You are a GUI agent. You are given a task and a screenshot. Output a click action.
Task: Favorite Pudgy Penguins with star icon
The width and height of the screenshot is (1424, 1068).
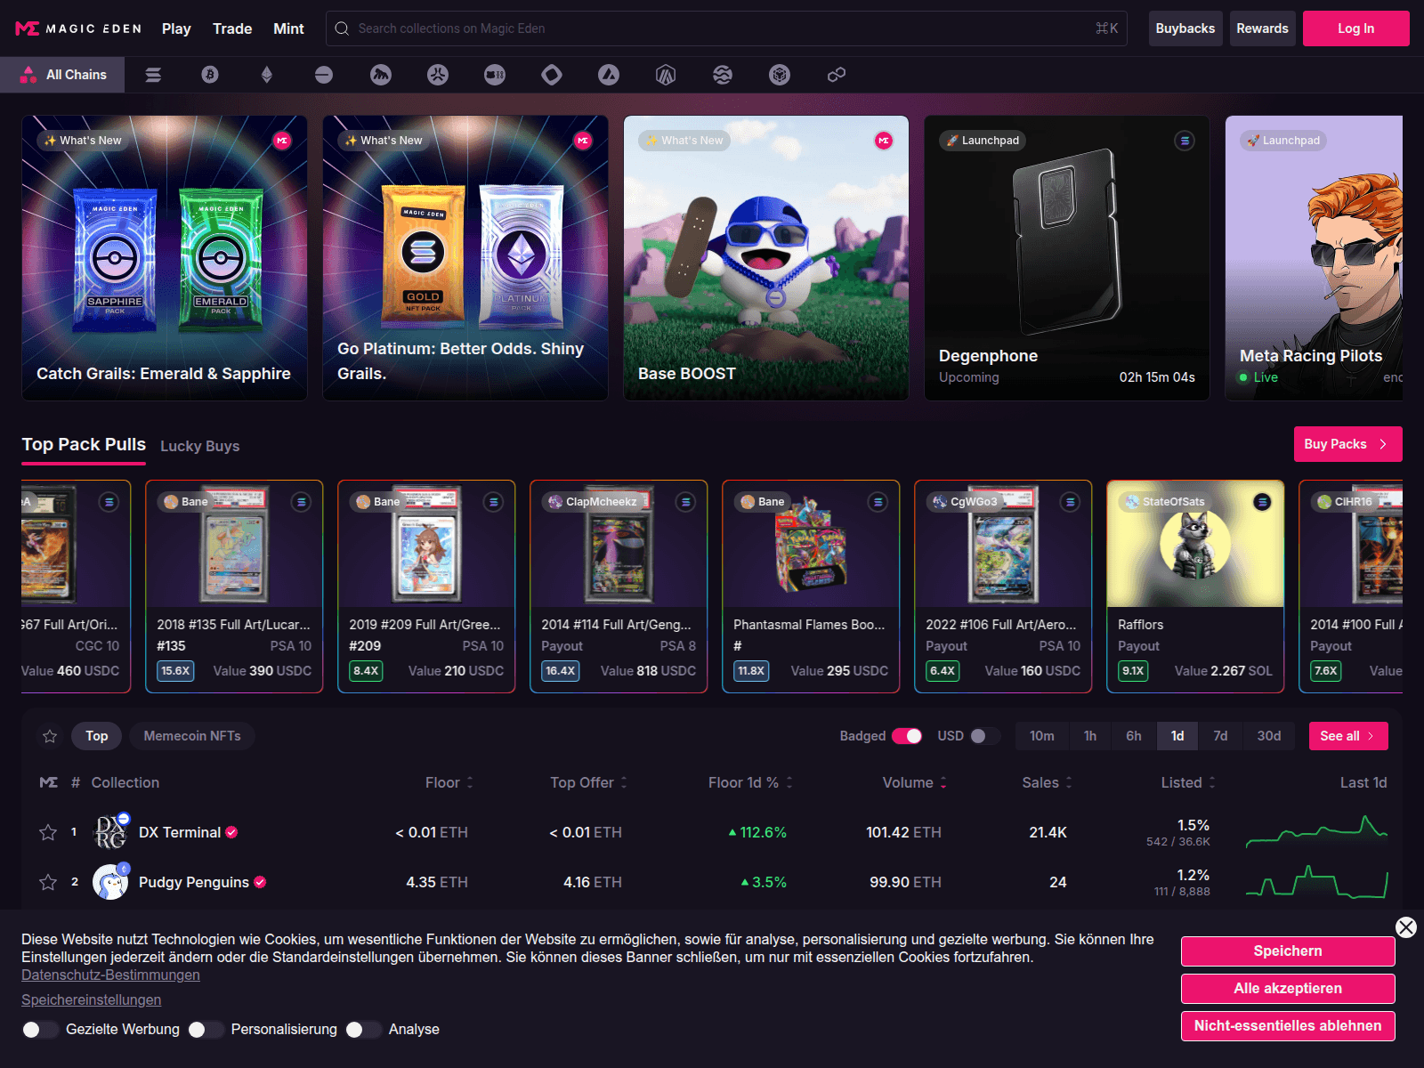pyautogui.click(x=48, y=882)
